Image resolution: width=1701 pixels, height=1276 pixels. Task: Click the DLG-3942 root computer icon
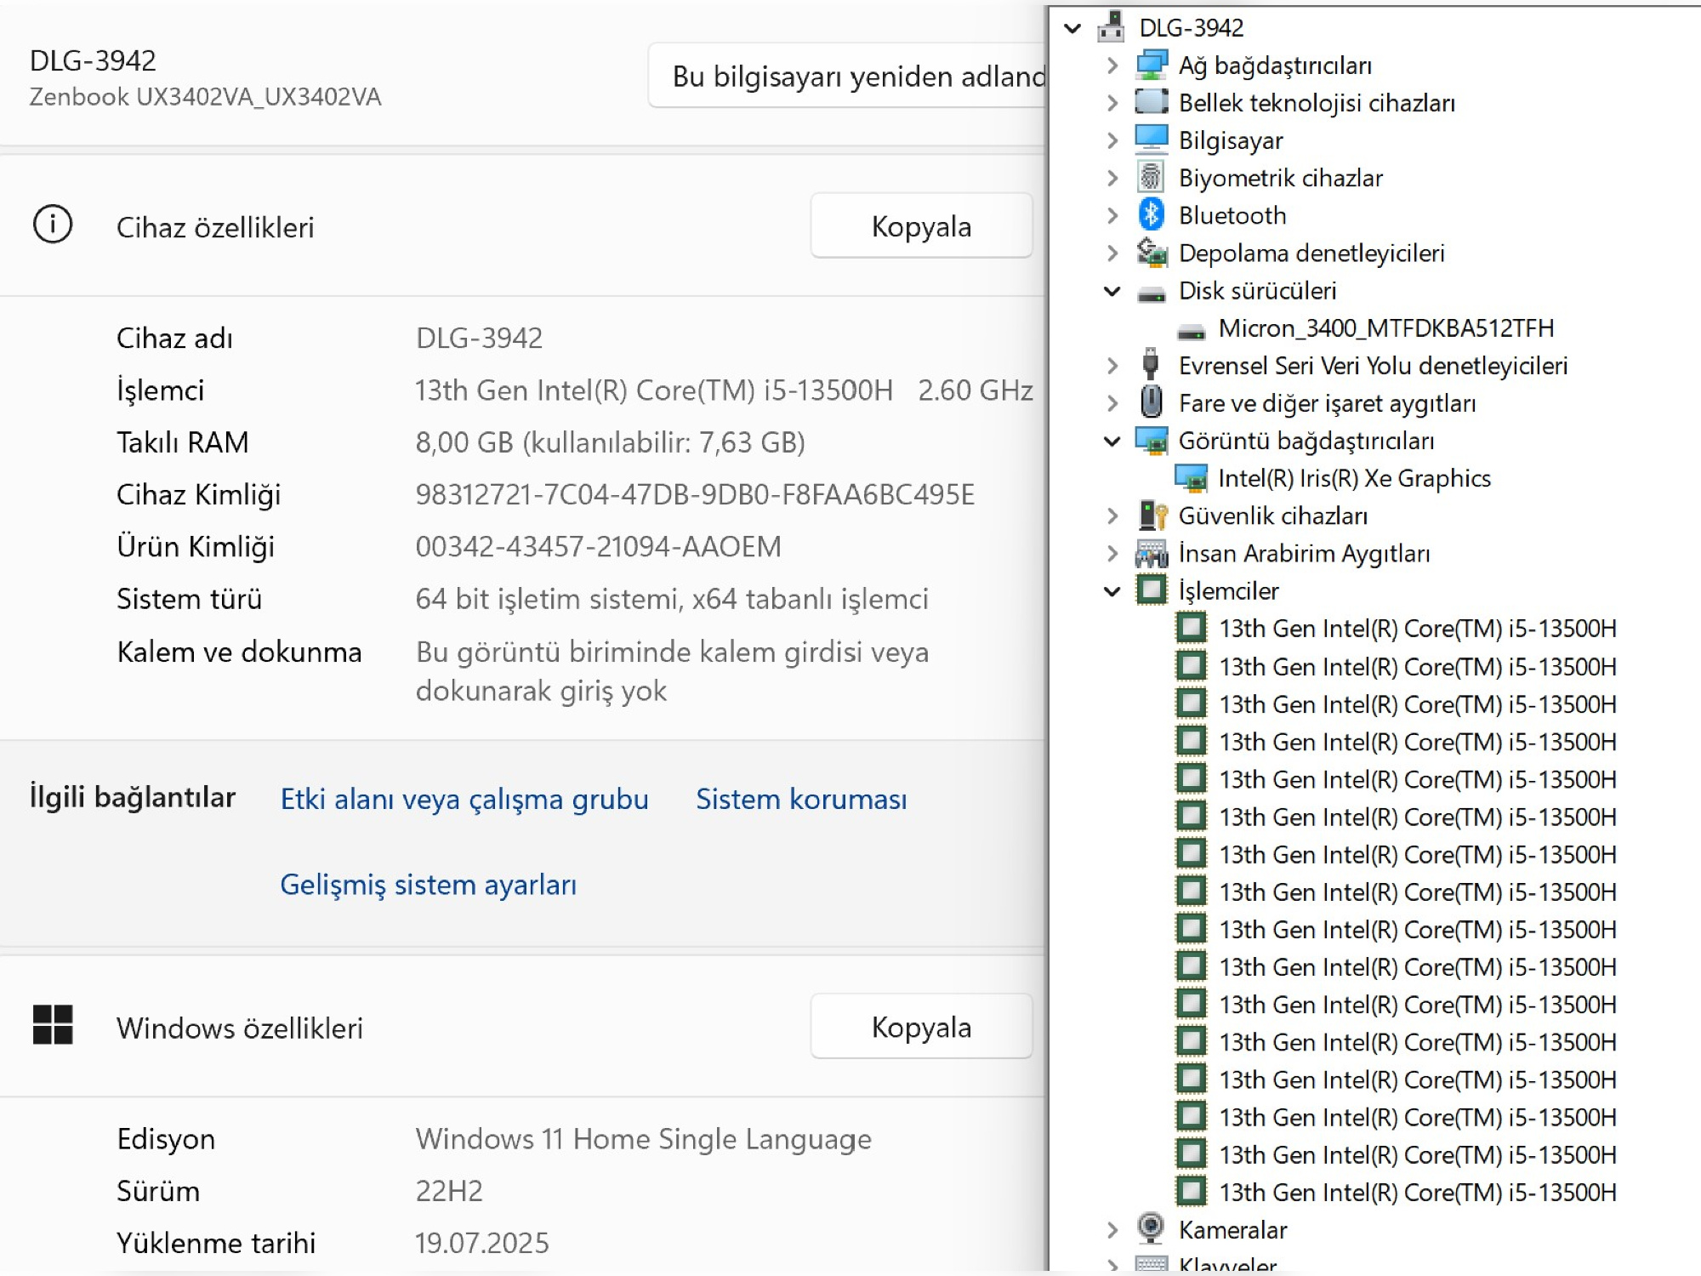point(1111,26)
